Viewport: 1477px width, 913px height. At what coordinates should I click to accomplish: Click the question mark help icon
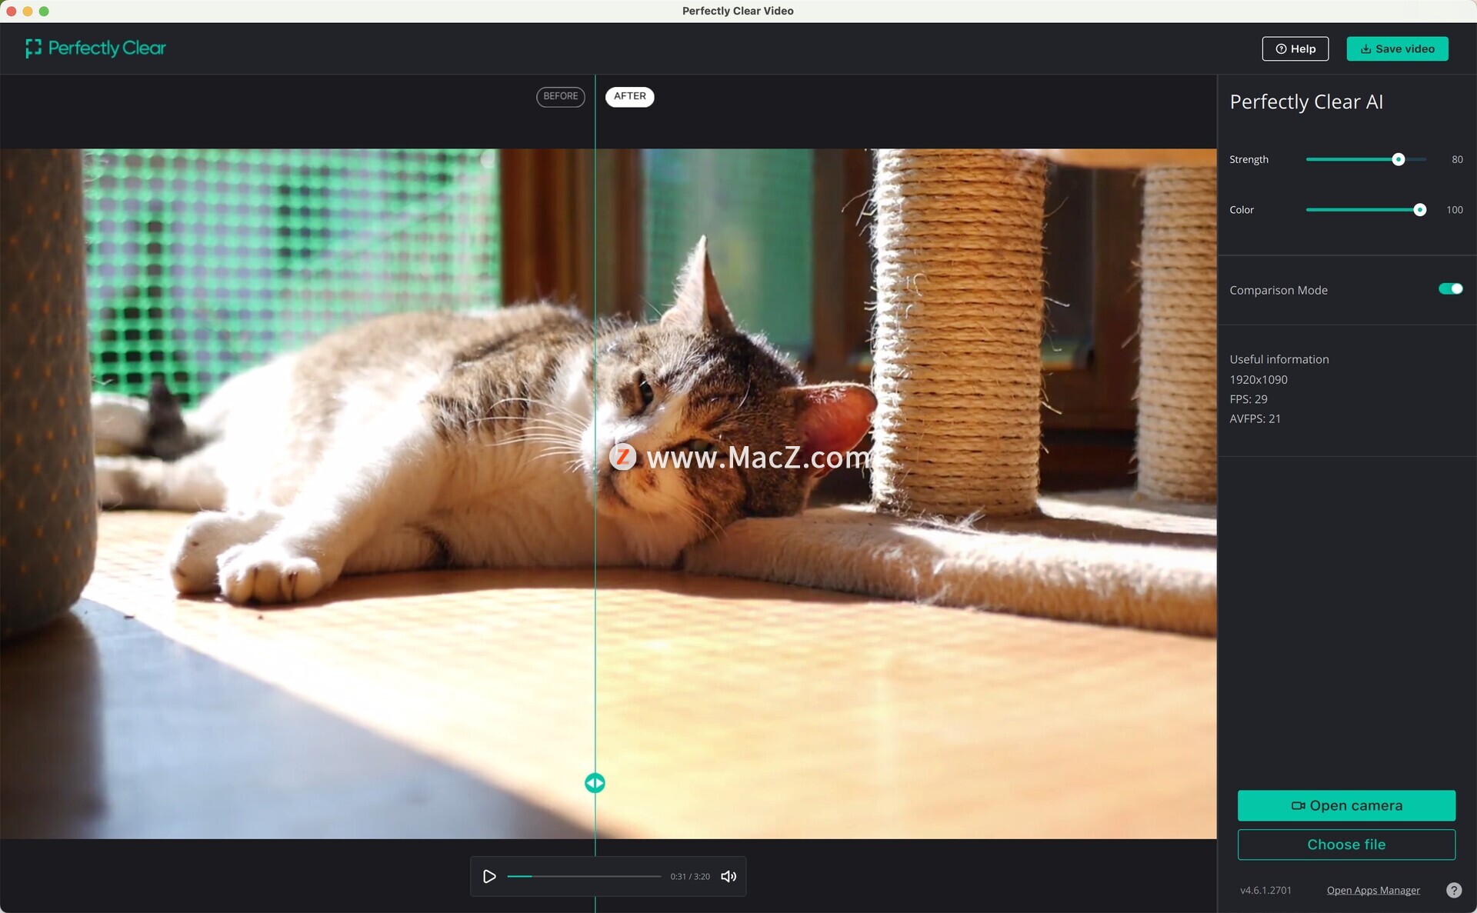(1454, 890)
